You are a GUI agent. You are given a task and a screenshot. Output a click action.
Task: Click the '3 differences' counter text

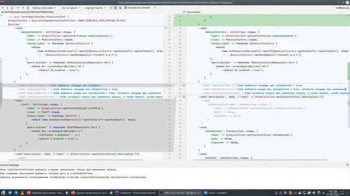pos(342,8)
